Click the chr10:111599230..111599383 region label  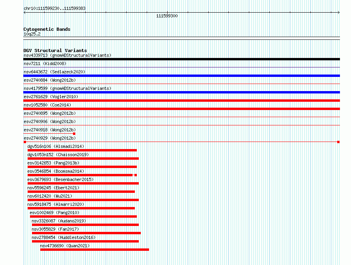54,8
